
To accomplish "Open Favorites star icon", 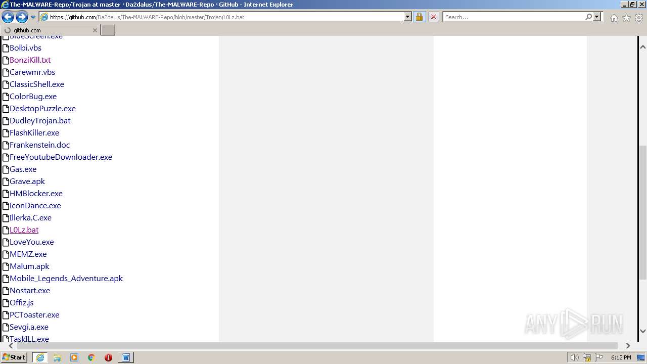I will (x=626, y=18).
